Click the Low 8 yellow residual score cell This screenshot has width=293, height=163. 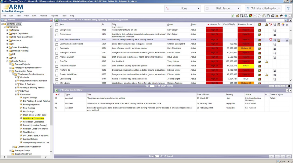coord(246,66)
